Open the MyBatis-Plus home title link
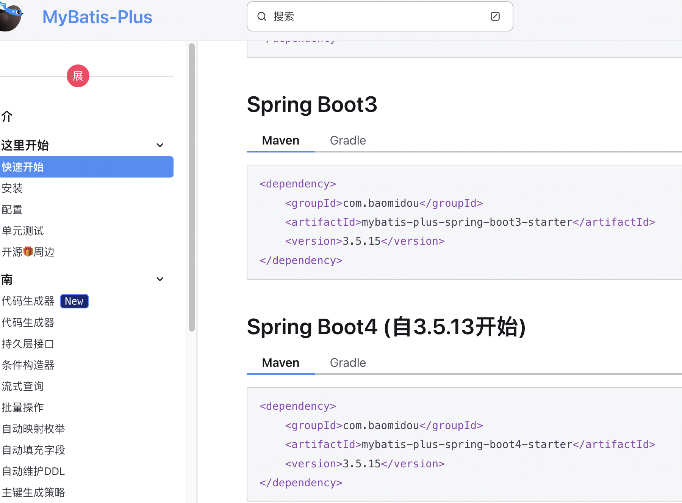The image size is (682, 503). (97, 17)
